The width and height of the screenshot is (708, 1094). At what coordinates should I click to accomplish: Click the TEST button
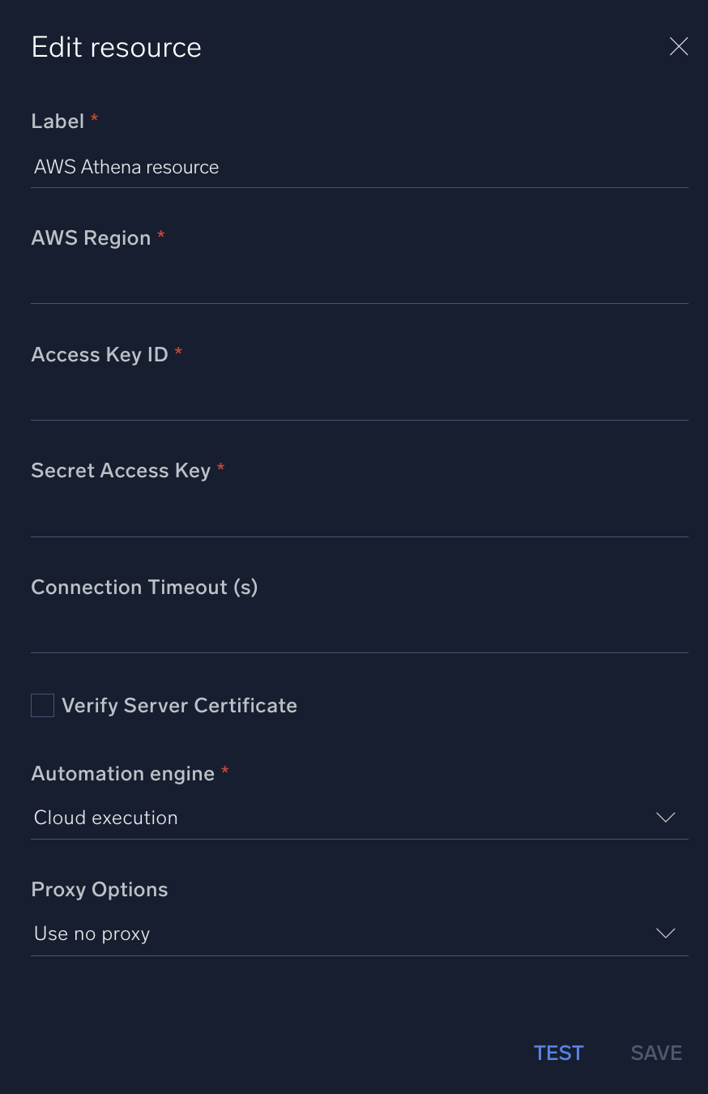click(x=559, y=1053)
